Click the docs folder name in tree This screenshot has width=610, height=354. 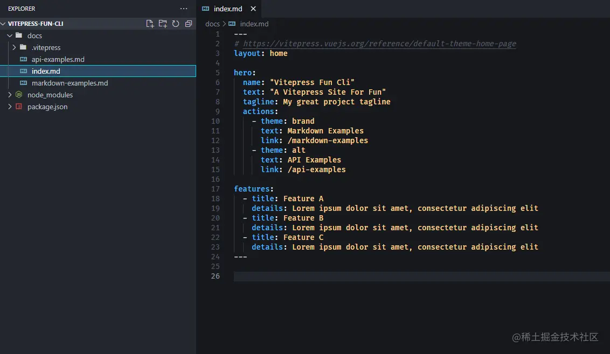click(34, 36)
